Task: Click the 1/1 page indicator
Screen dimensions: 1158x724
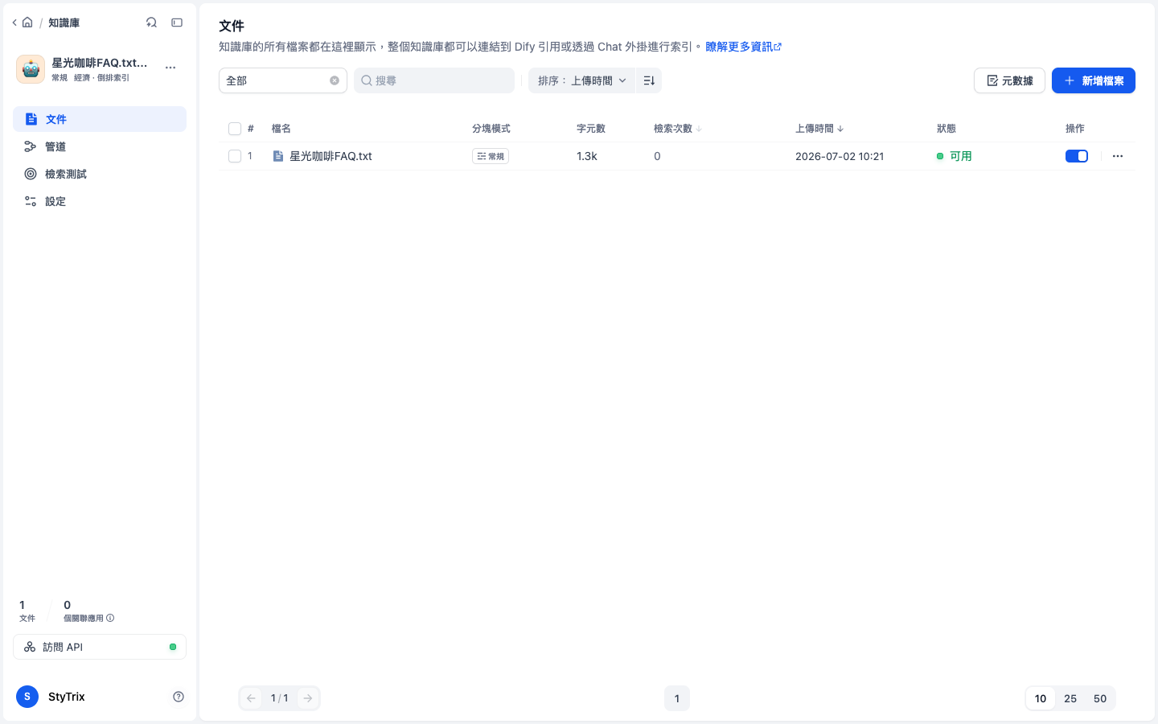Action: pos(279,698)
